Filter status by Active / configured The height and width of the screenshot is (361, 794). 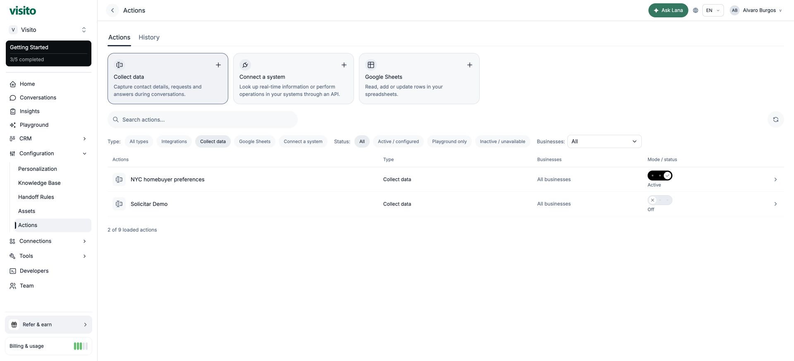pos(398,141)
